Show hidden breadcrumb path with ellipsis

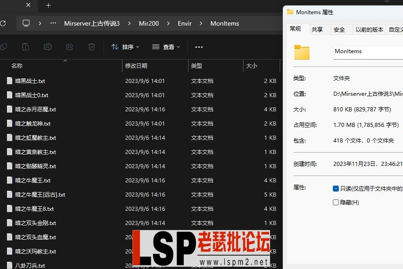[x=53, y=23]
